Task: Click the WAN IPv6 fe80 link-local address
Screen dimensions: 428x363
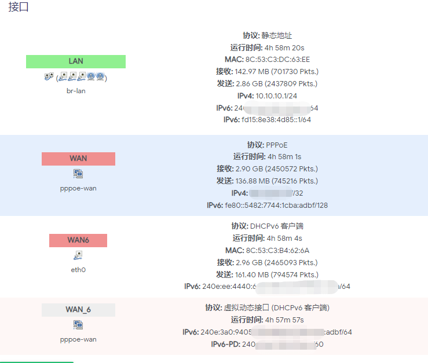Action: pyautogui.click(x=276, y=206)
